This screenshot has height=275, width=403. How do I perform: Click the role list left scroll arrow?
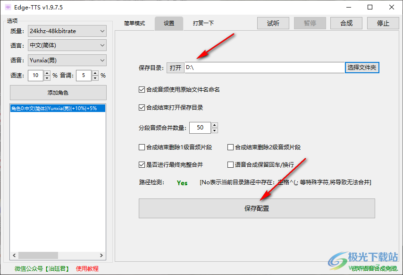[14, 256]
